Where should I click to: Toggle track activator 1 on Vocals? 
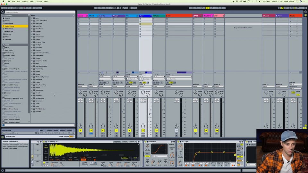click(x=80, y=130)
